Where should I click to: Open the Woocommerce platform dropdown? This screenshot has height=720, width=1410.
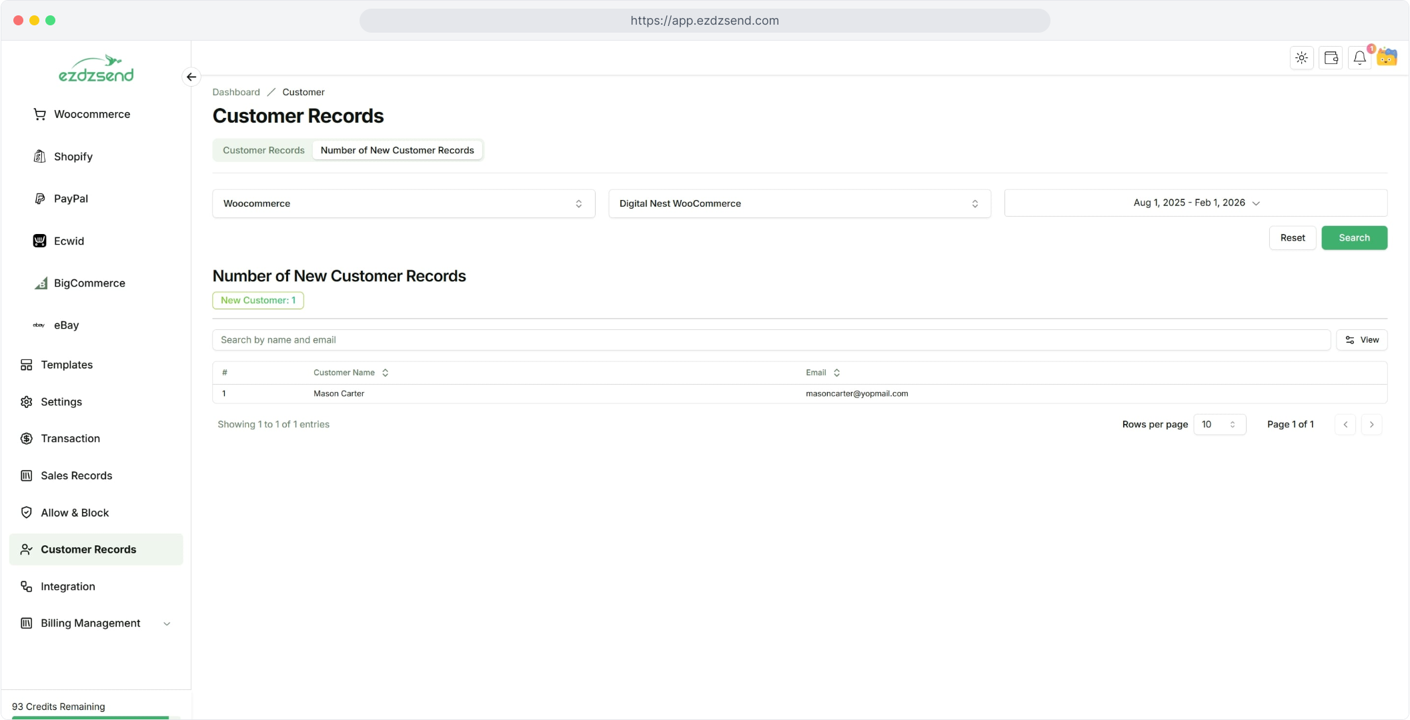point(404,203)
